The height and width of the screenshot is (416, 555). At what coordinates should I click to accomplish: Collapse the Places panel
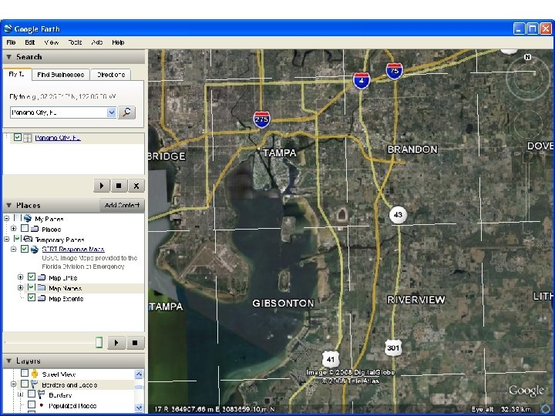tap(8, 206)
